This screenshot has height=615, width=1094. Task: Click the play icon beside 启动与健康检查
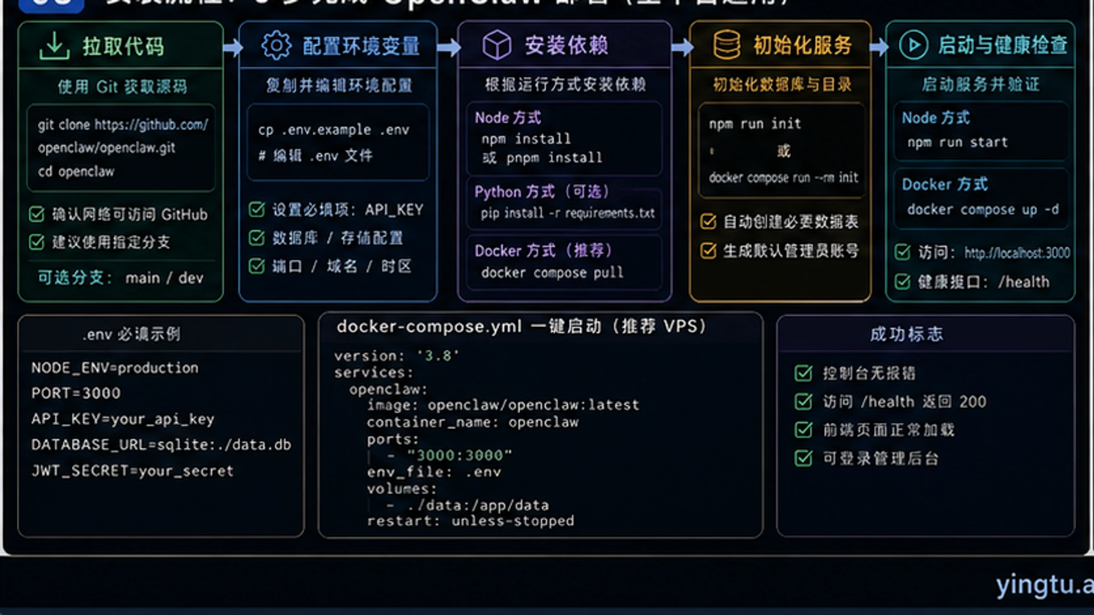point(913,45)
